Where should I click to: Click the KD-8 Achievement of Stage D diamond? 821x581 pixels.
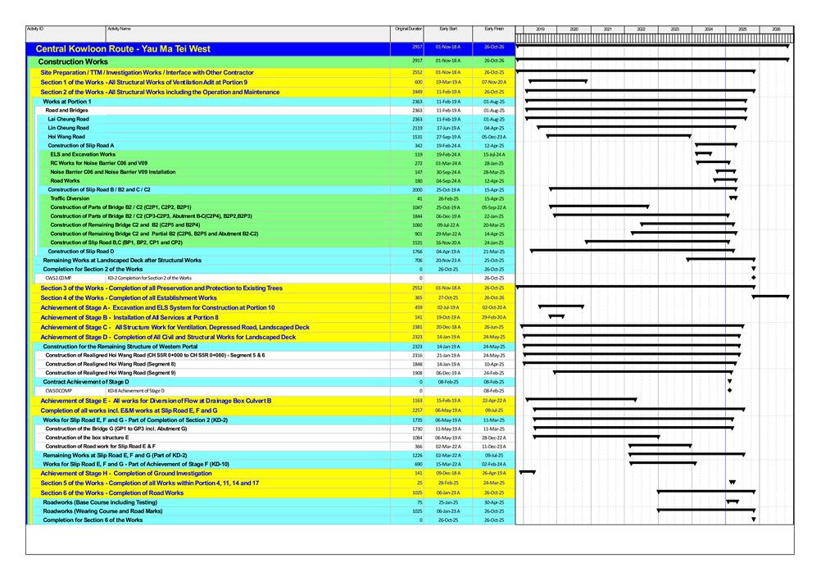(x=729, y=391)
